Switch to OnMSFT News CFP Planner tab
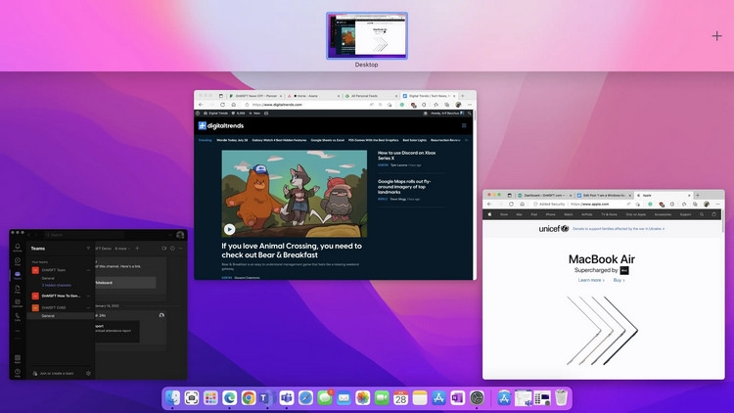This screenshot has height=413, width=734. (255, 96)
